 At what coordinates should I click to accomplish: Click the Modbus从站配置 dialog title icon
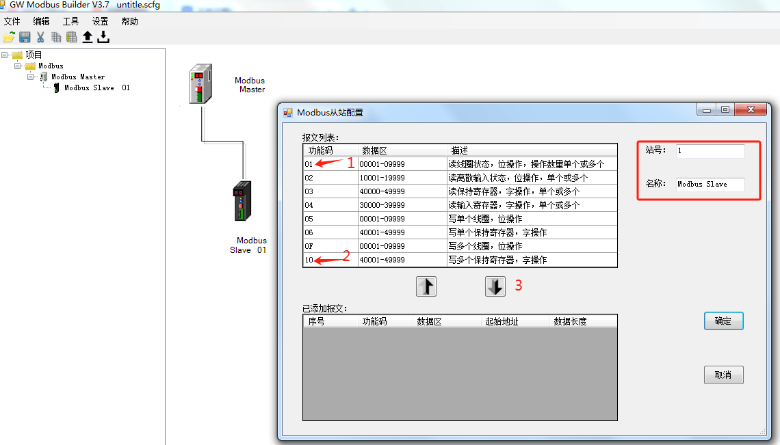(287, 112)
